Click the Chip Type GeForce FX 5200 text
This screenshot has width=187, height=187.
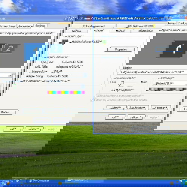61,62
